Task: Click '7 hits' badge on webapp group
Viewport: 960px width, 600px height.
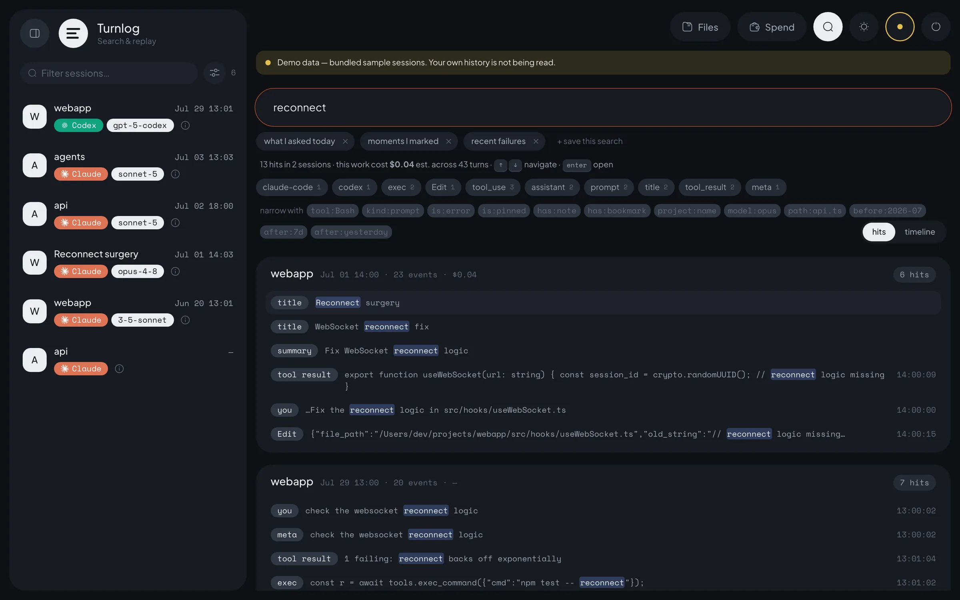Action: pyautogui.click(x=914, y=483)
